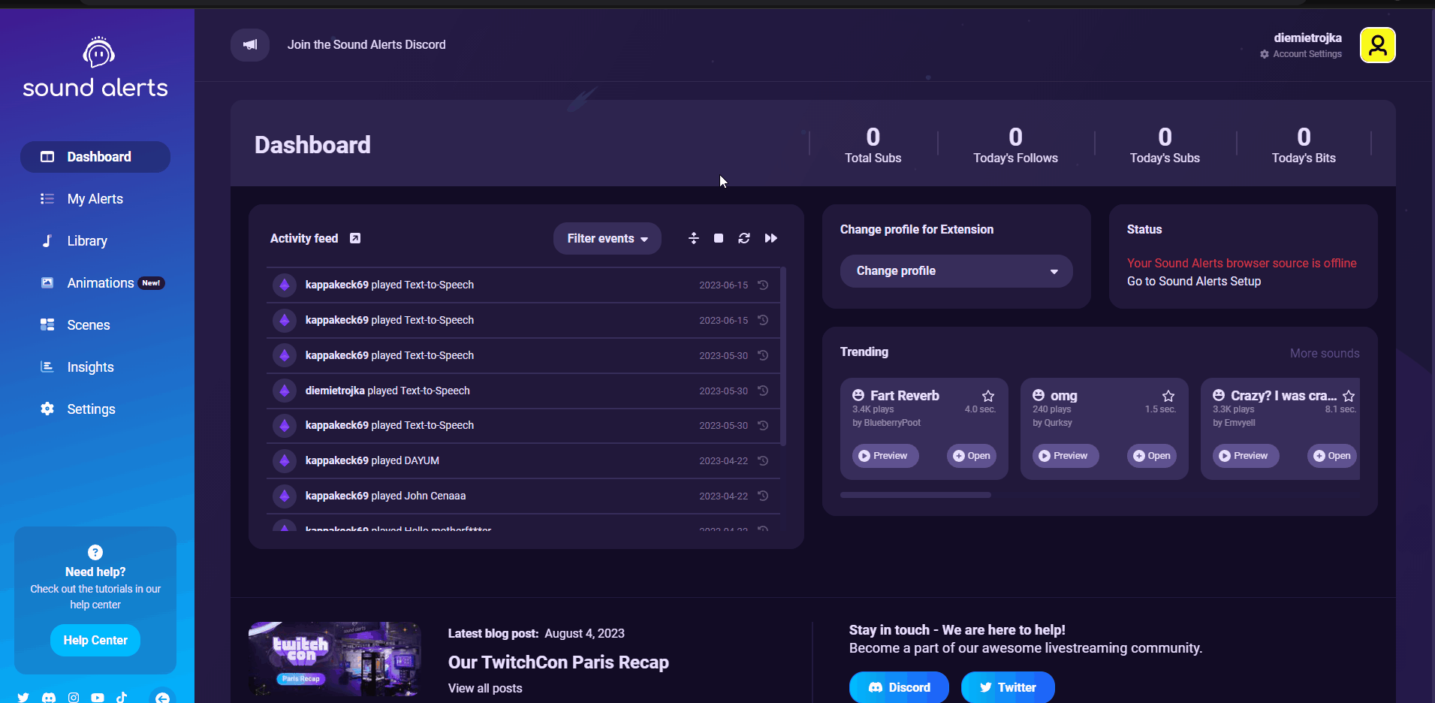Stop the activity feed playback
The width and height of the screenshot is (1435, 703).
click(x=719, y=238)
